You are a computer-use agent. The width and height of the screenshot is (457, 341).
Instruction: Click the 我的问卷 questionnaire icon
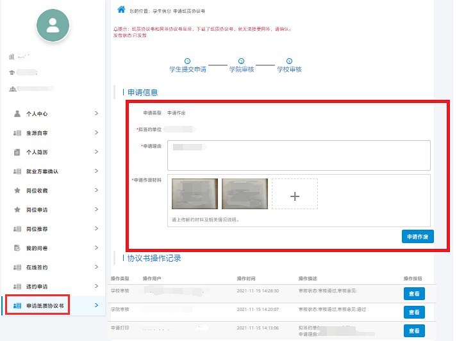(17, 248)
